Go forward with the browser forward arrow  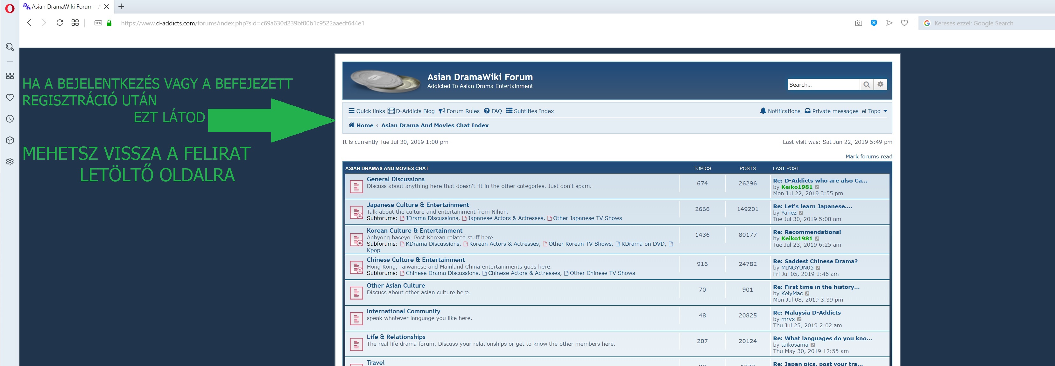tap(44, 23)
